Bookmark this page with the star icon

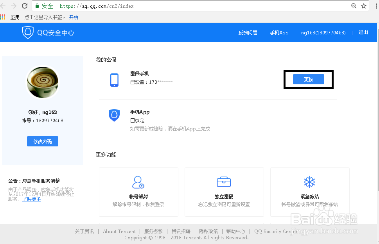point(364,6)
